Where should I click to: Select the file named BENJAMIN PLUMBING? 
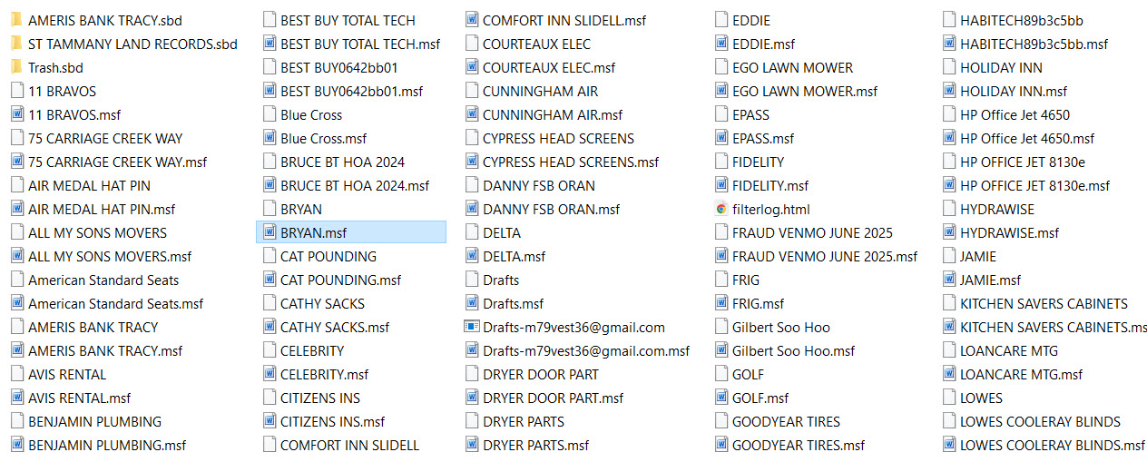94,421
